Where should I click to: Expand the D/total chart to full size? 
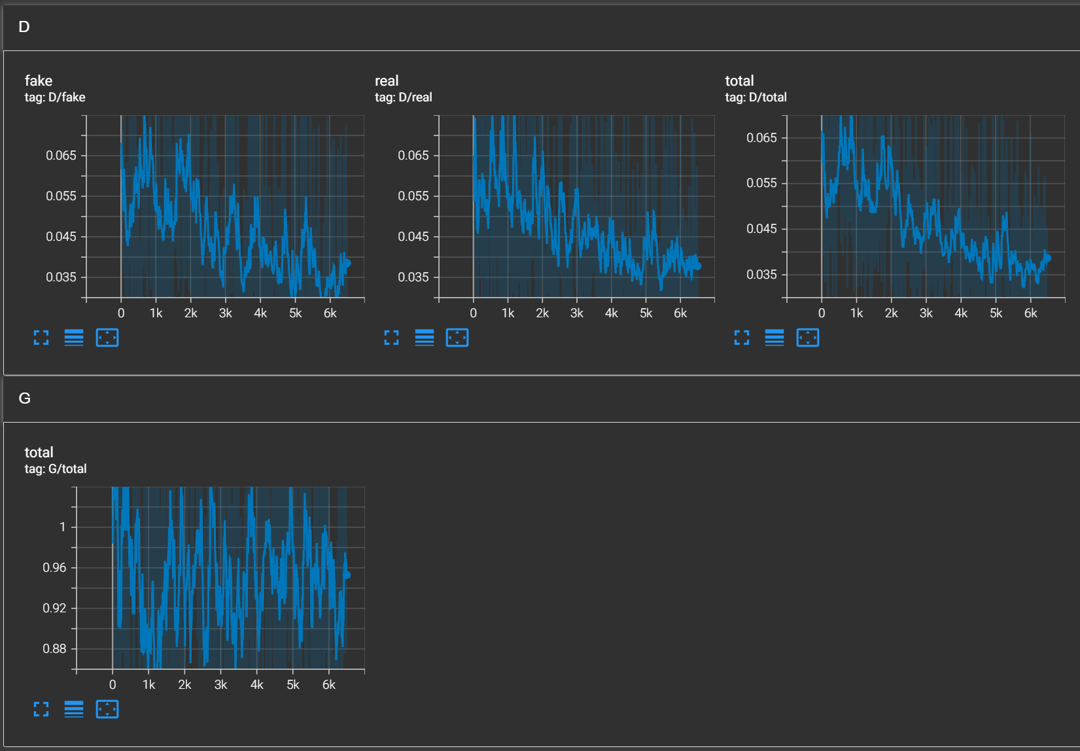(742, 338)
